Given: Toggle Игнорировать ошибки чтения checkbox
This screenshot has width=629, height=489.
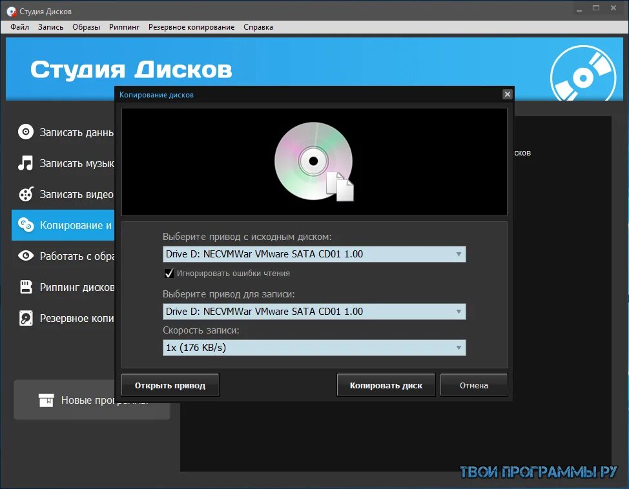Looking at the screenshot, I should pyautogui.click(x=169, y=274).
